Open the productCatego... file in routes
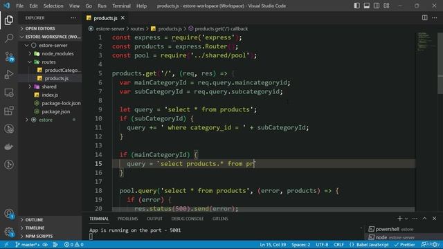This screenshot has height=249, width=443. [51, 70]
